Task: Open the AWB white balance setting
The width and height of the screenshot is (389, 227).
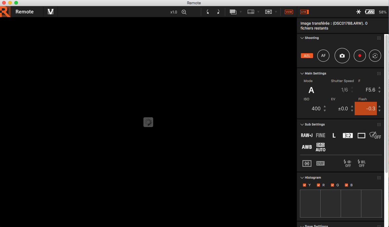Action: click(307, 147)
